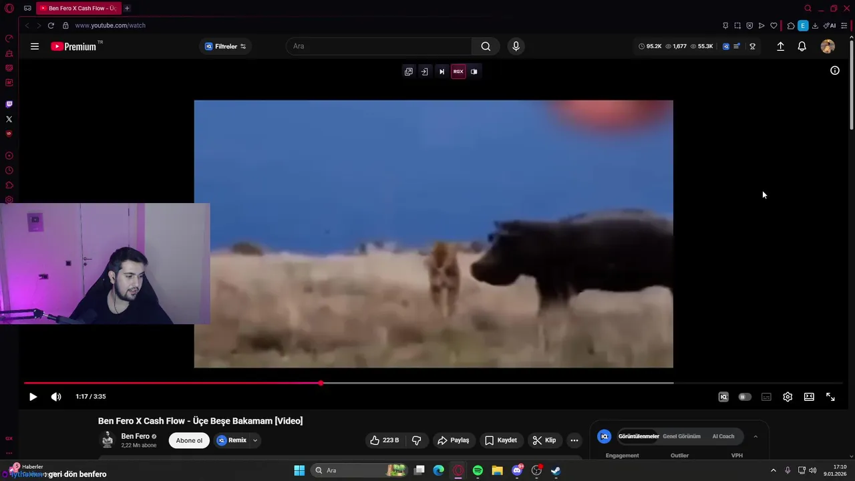The image size is (855, 481).
Task: Open the trophy achievements icon
Action: [752, 46]
